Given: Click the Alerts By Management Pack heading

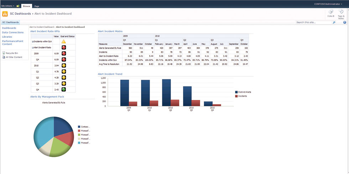Looking at the screenshot, I should point(47,96).
